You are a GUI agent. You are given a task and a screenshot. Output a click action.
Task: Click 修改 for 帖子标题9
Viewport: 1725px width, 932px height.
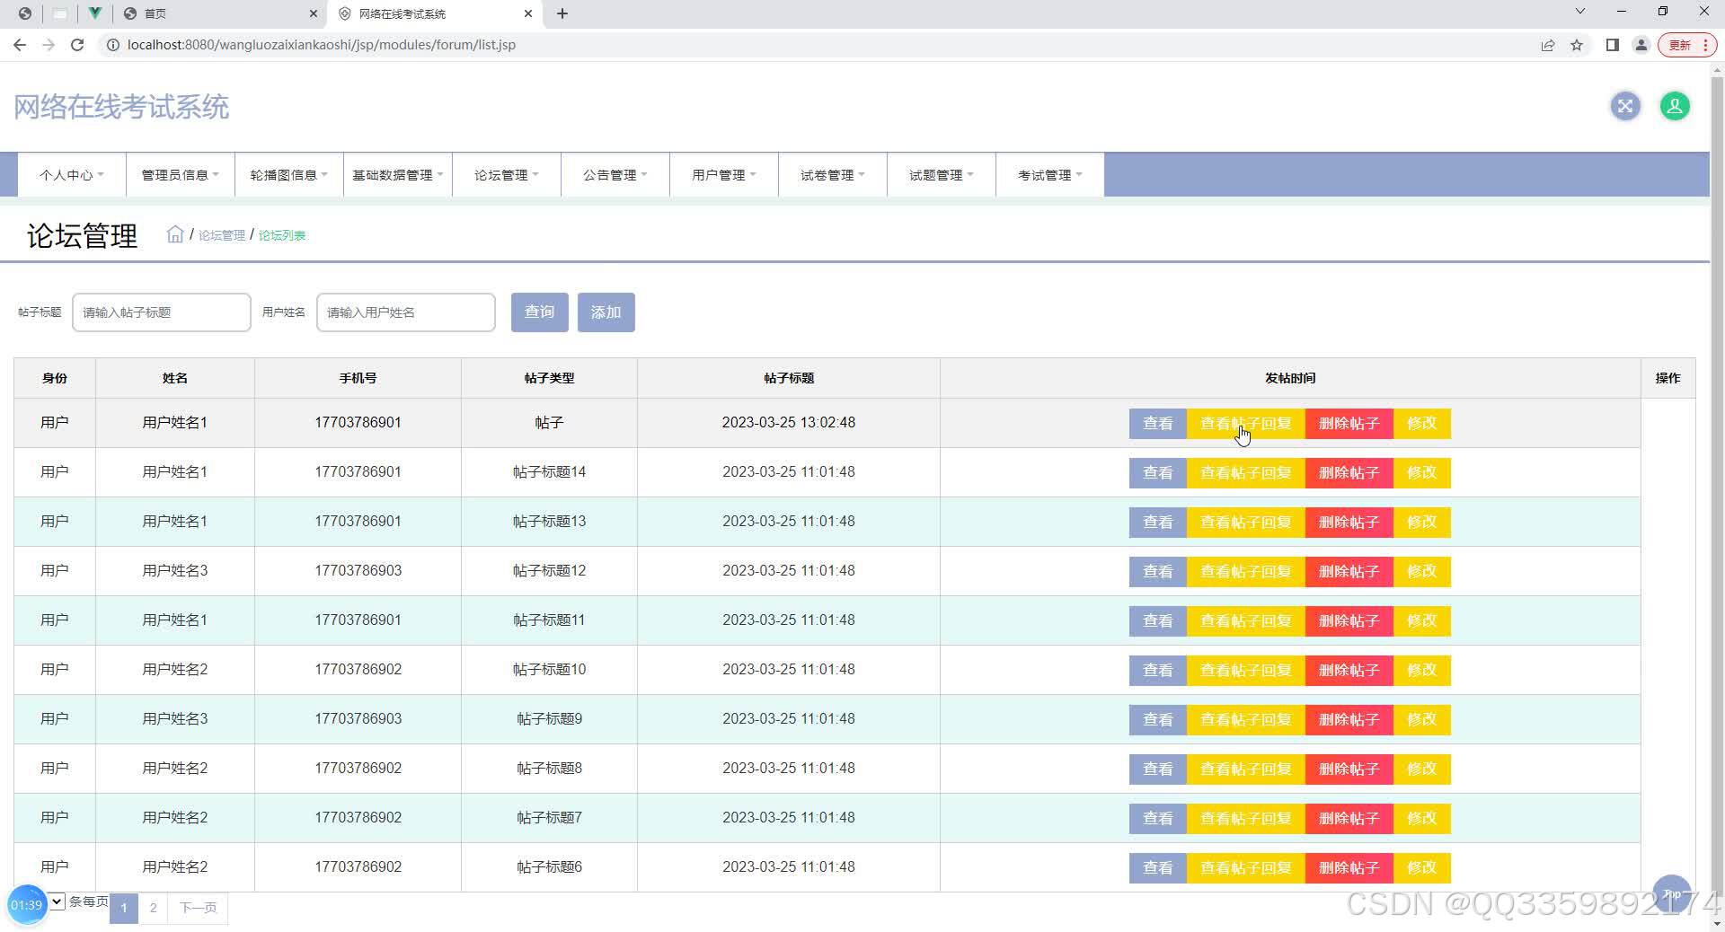click(x=1421, y=720)
